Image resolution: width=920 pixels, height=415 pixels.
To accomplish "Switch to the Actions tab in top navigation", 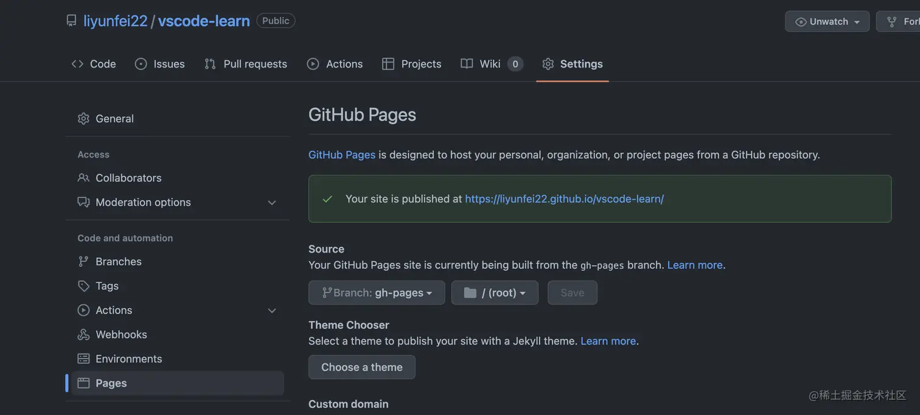I will [335, 64].
